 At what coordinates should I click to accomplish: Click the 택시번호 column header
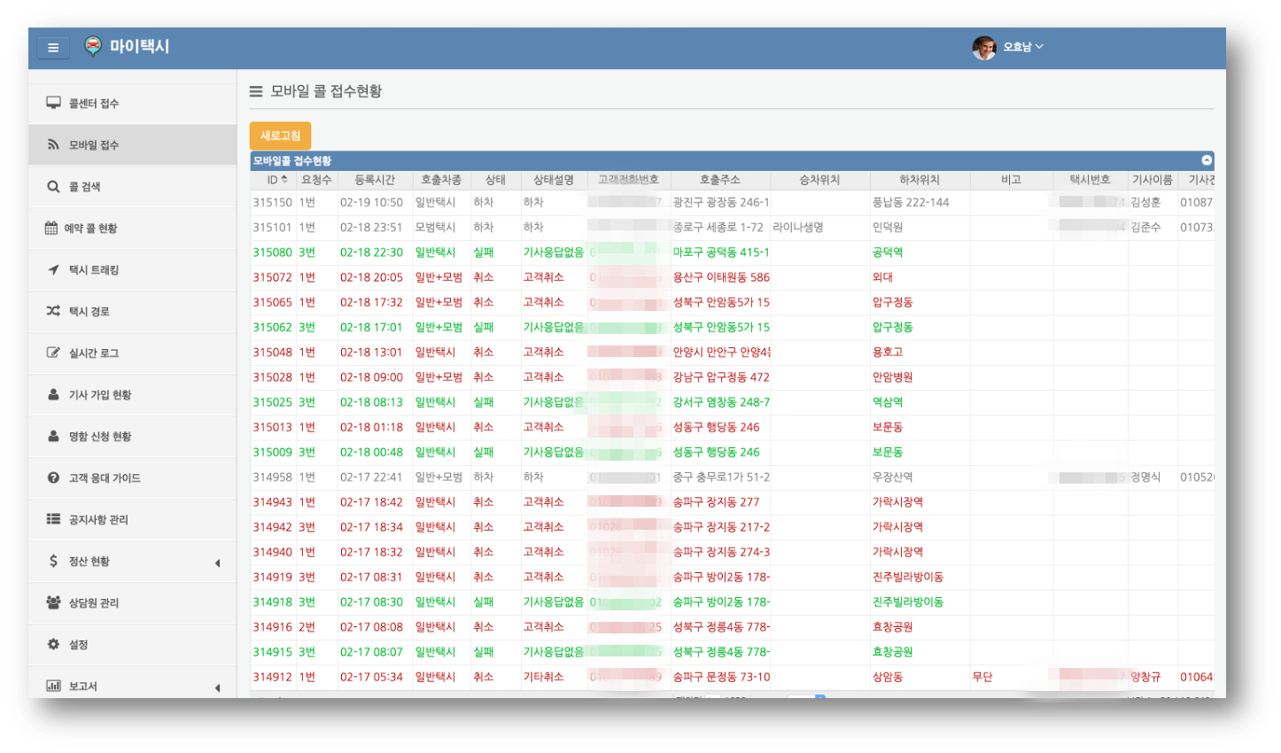[x=1090, y=180]
